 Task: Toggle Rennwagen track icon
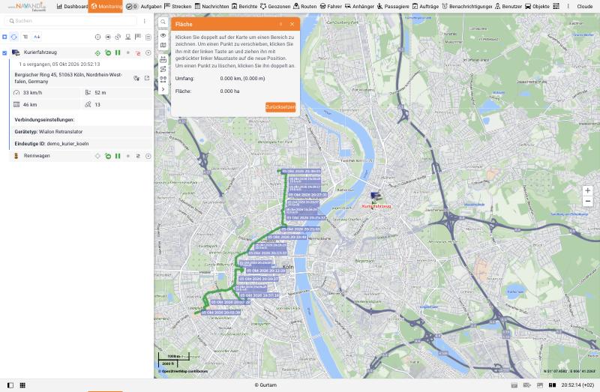tap(138, 156)
